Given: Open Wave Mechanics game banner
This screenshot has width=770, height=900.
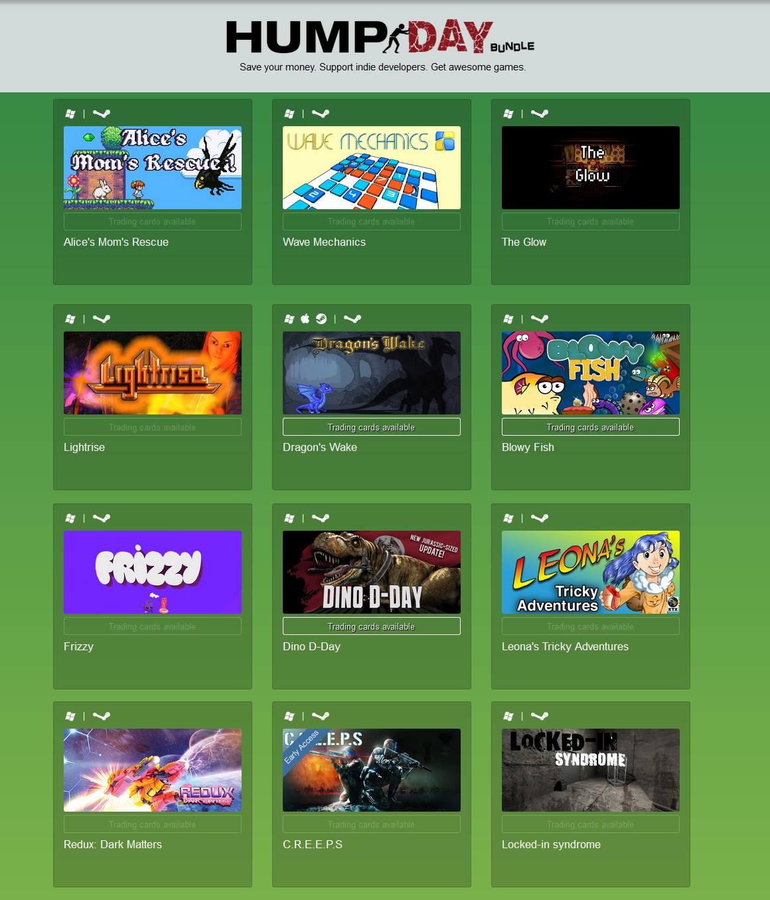Looking at the screenshot, I should pyautogui.click(x=372, y=167).
